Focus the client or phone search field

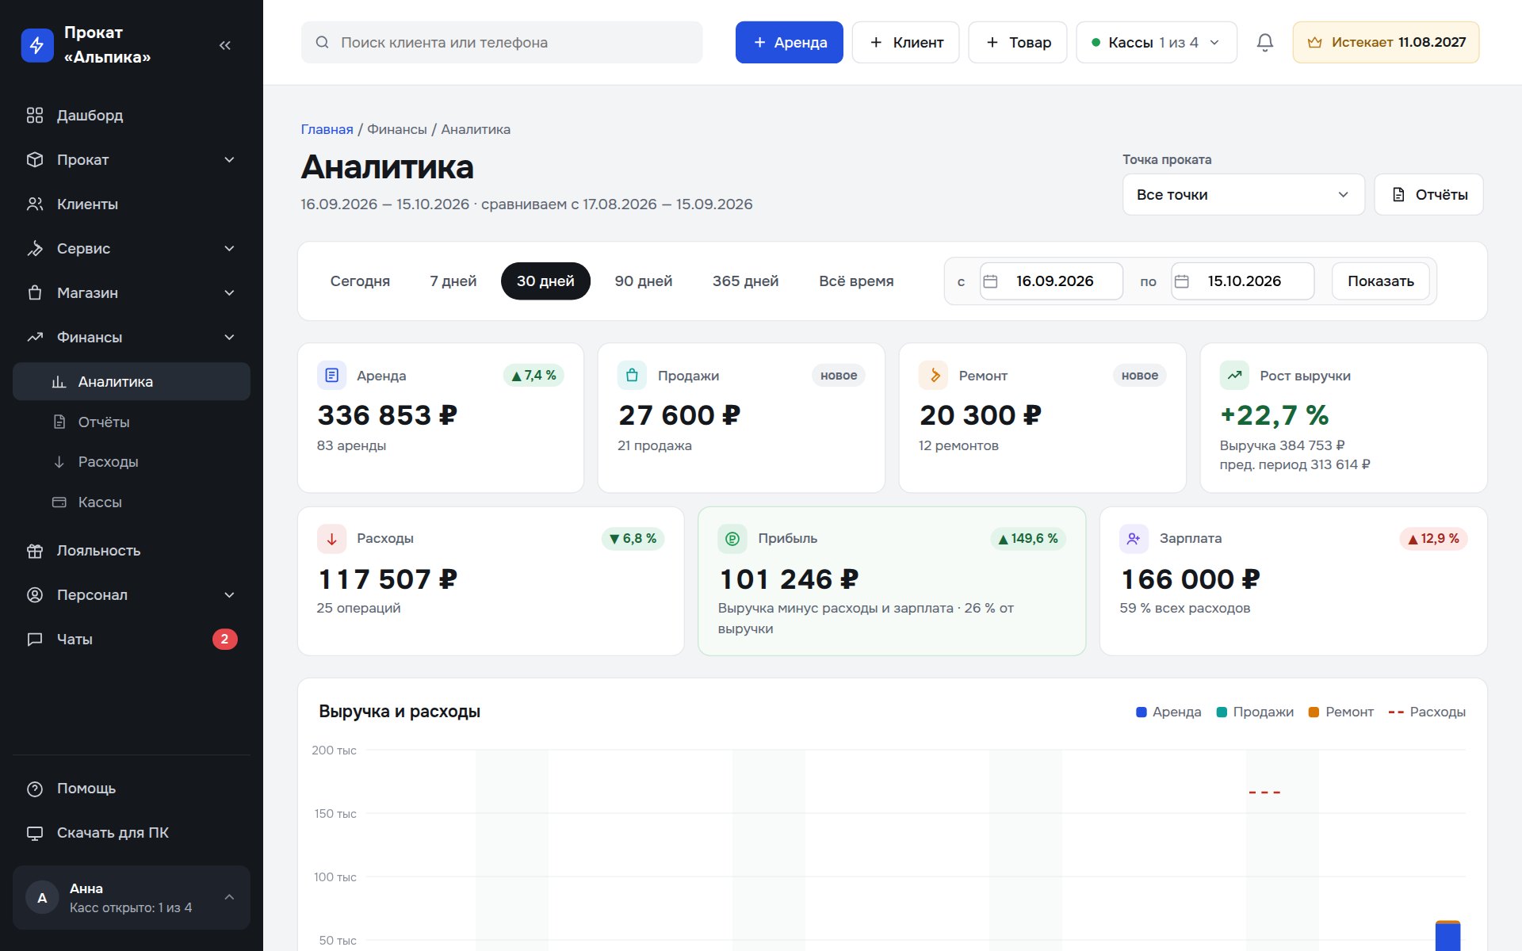pos(502,42)
